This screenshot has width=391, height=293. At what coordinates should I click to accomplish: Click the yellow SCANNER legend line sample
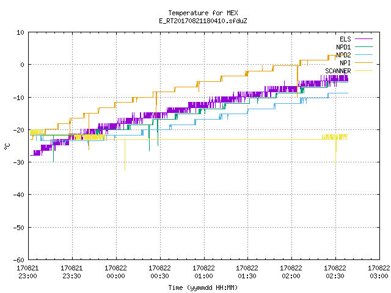[x=364, y=71]
